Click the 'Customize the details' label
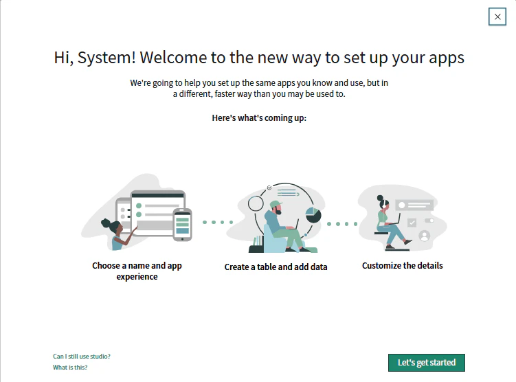 point(403,265)
